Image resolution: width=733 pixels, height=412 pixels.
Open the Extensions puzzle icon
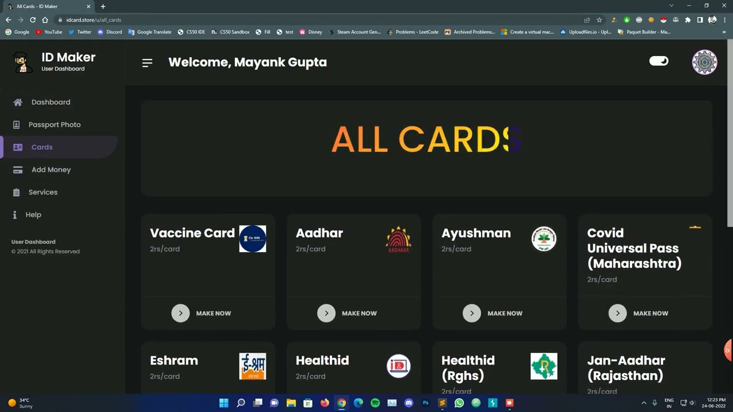(x=688, y=19)
